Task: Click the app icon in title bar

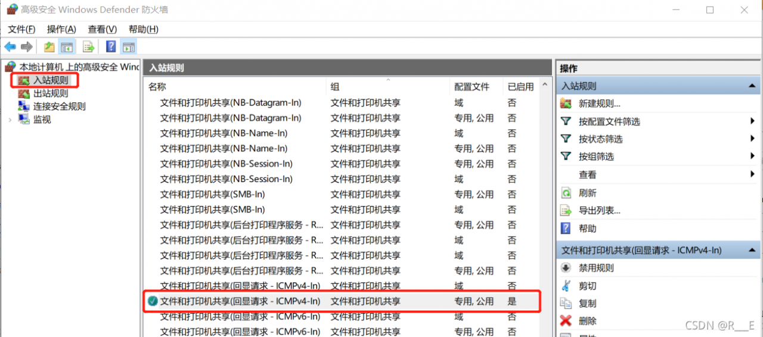Action: (12, 10)
